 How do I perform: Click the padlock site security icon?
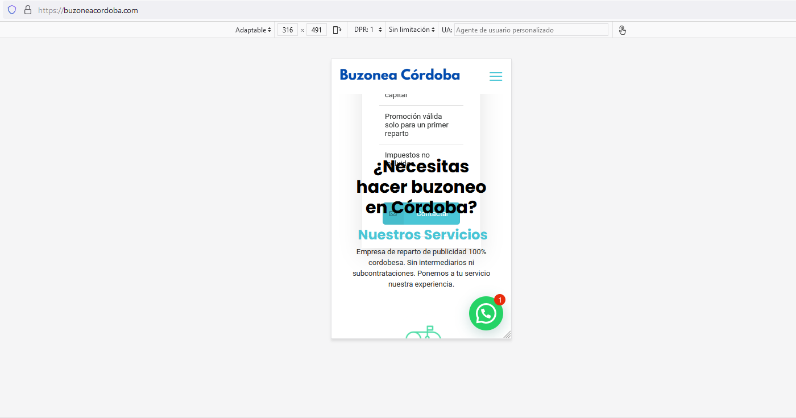click(27, 10)
